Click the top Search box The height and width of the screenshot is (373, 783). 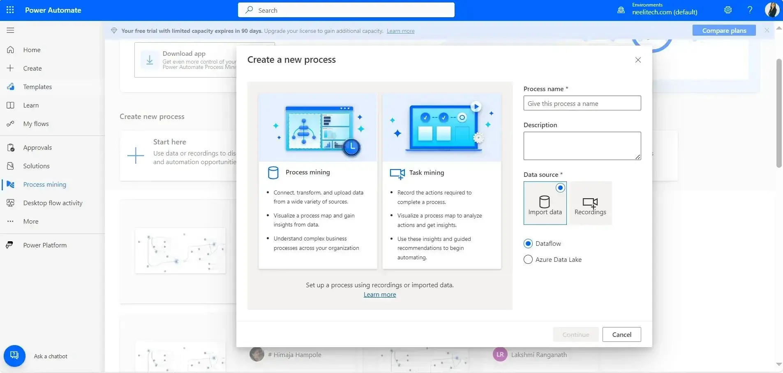[x=346, y=10]
